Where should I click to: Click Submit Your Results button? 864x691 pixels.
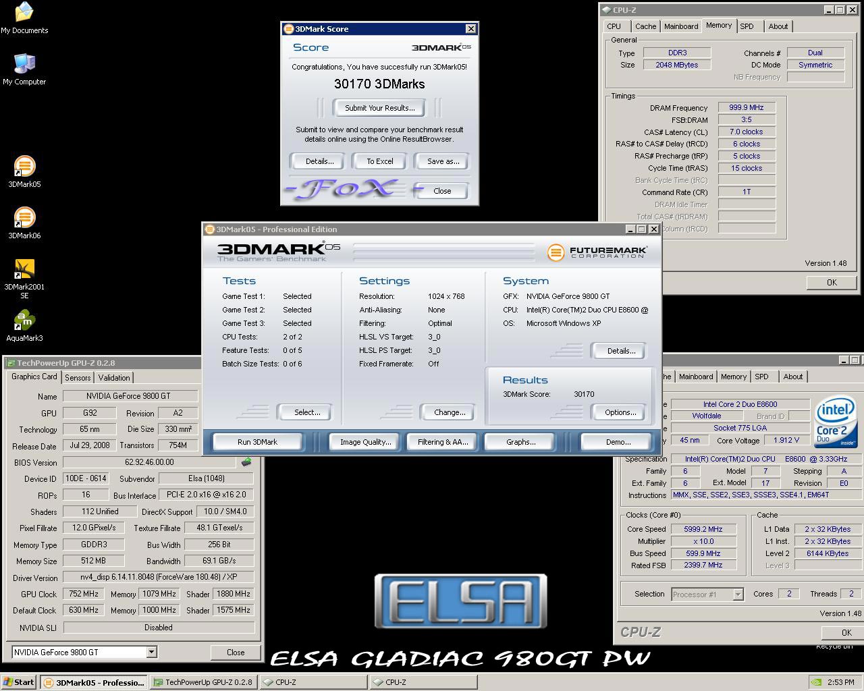(x=379, y=108)
